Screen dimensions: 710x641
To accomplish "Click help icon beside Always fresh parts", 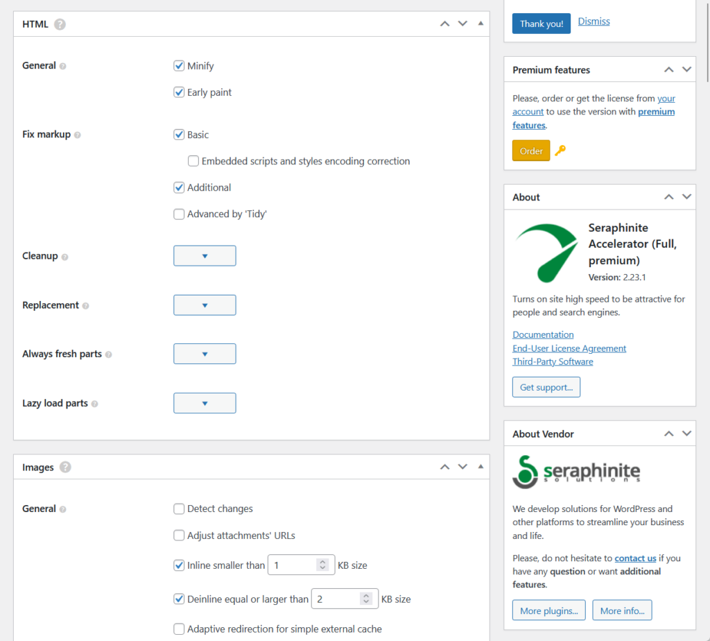I will [x=109, y=354].
